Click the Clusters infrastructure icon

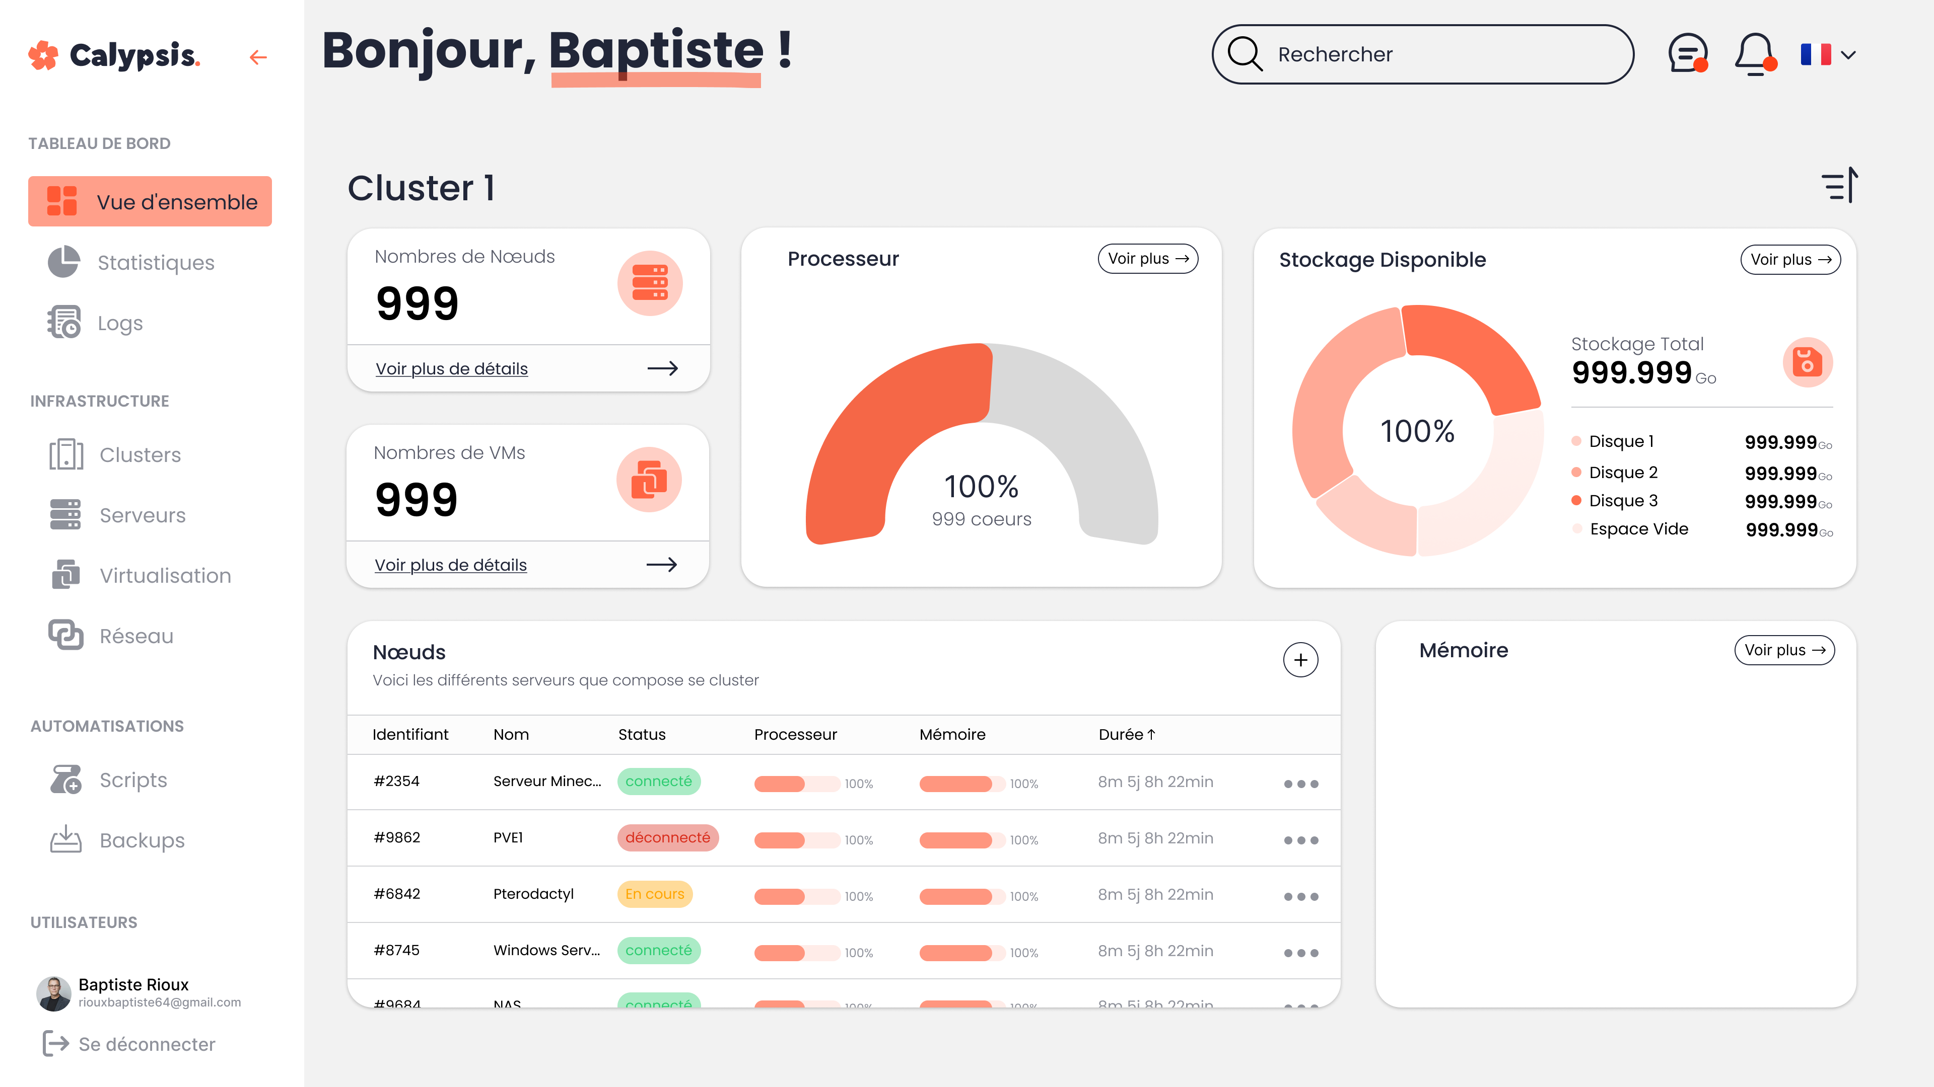pyautogui.click(x=66, y=454)
